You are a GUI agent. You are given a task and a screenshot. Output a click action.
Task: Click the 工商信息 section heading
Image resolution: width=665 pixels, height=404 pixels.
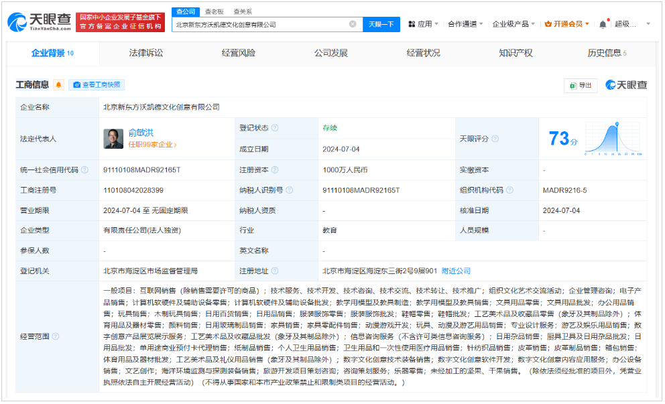pyautogui.click(x=32, y=85)
